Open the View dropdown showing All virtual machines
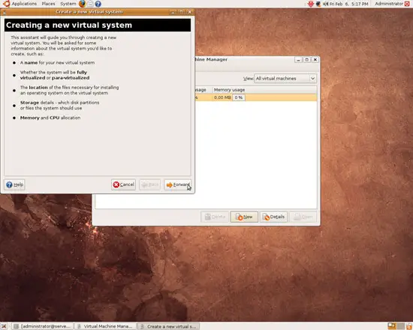The height and width of the screenshot is (330, 413). pos(285,79)
